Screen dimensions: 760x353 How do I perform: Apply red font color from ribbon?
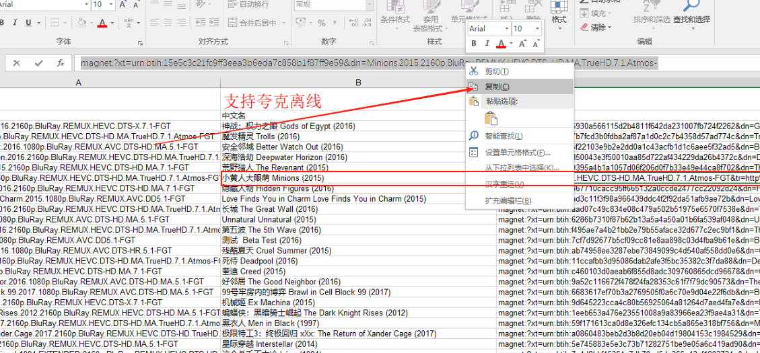pyautogui.click(x=102, y=23)
